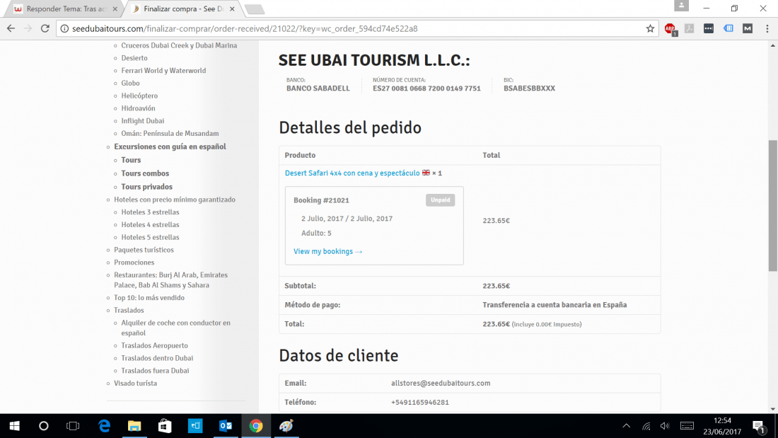Viewport: 778px width, 438px height.
Task: Select the 'Finalizar compra' tab
Action: coord(183,9)
